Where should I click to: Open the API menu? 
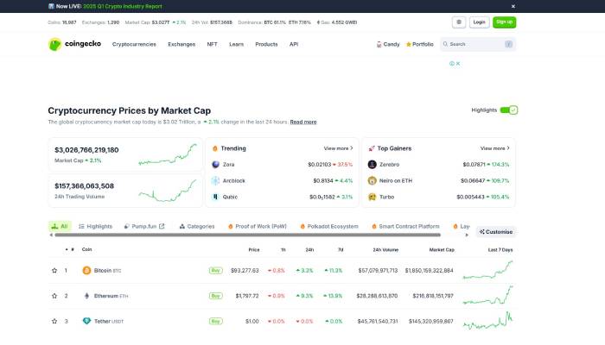(294, 44)
